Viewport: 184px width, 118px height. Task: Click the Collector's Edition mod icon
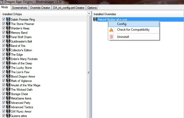click(8, 50)
